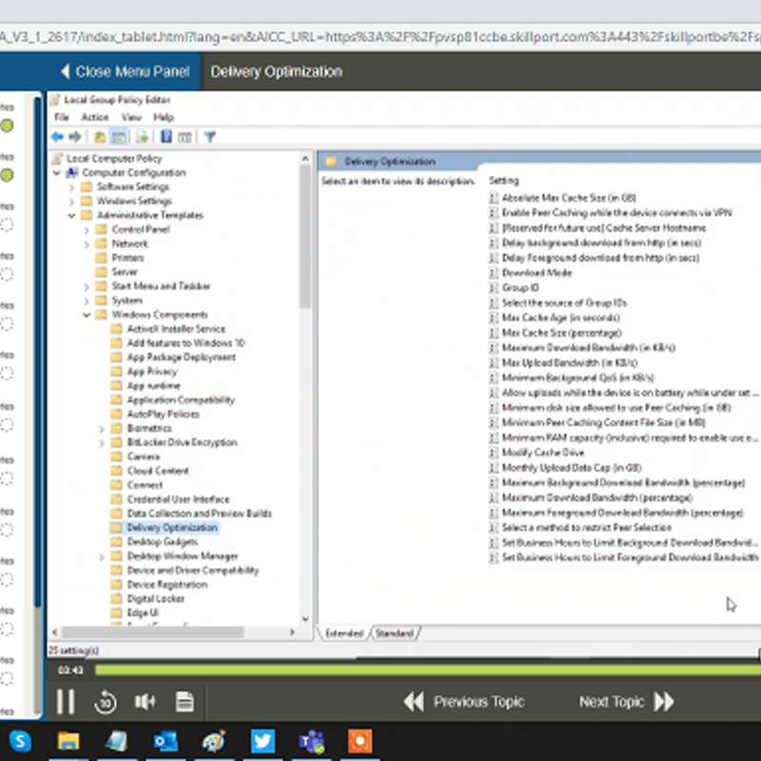Expand the Network node
761x761 pixels.
87,244
